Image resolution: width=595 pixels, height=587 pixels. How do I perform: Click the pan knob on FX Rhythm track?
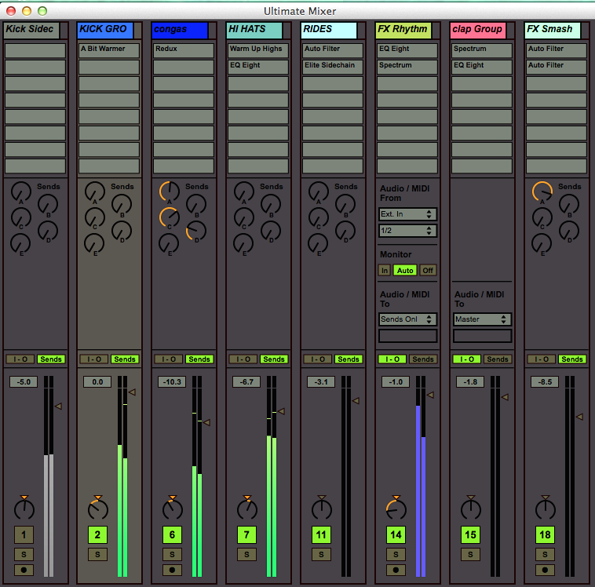click(x=396, y=509)
